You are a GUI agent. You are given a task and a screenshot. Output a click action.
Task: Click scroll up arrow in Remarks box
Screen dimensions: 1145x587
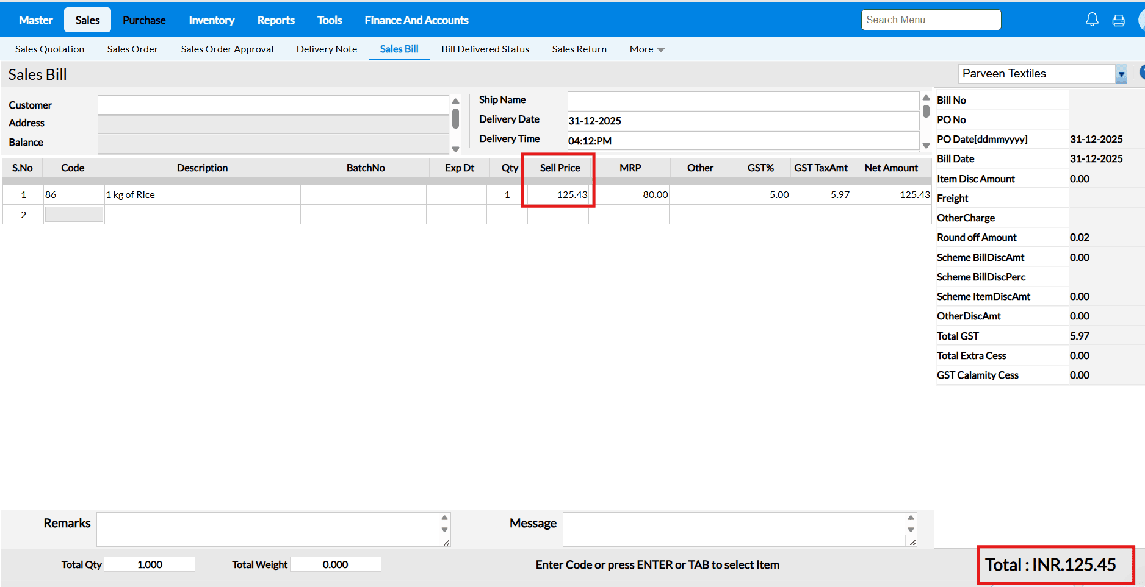(x=444, y=518)
